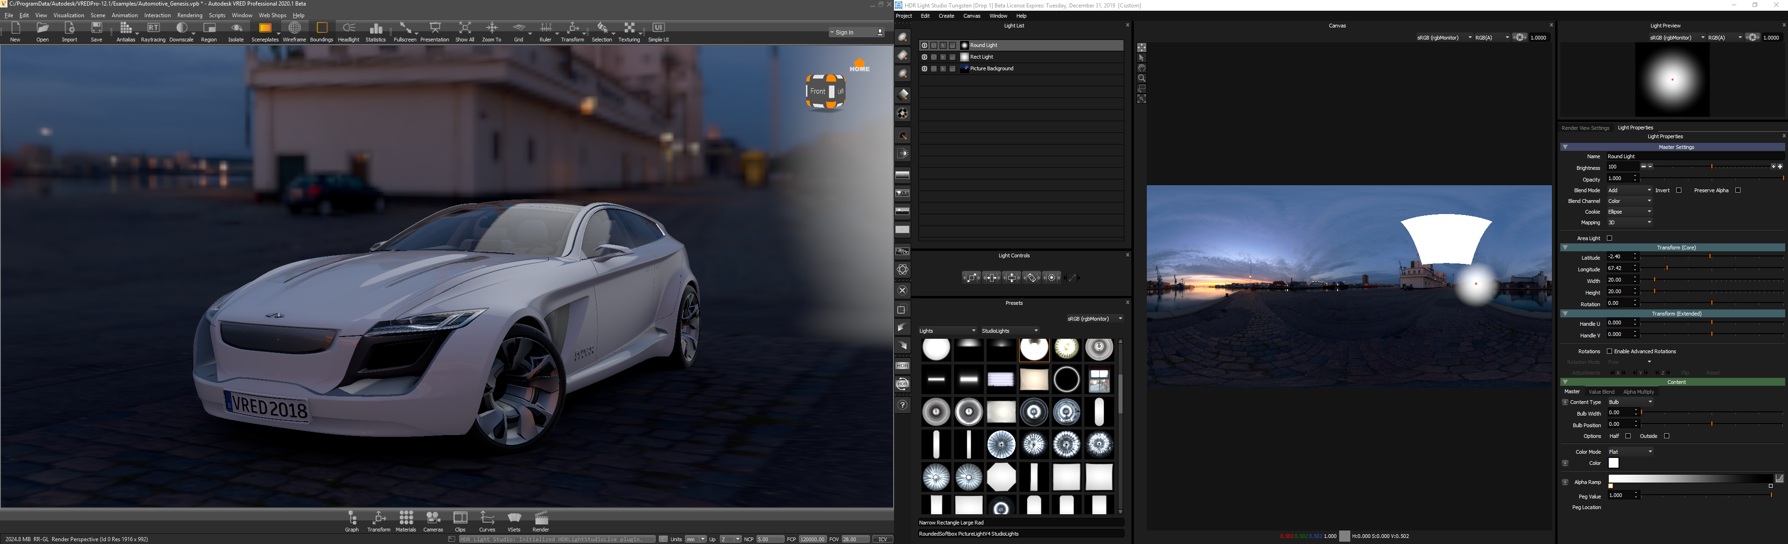Image resolution: width=1788 pixels, height=544 pixels.
Task: Enable Advanced Rotations checkbox
Action: click(1609, 351)
